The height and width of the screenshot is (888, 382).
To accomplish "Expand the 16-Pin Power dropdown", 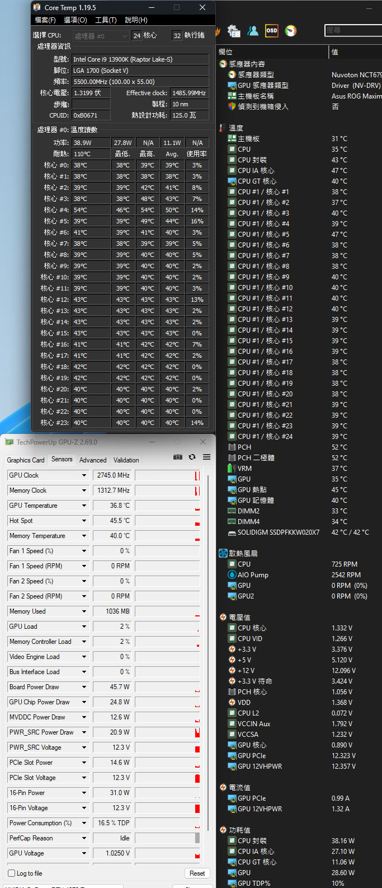I will tap(84, 793).
